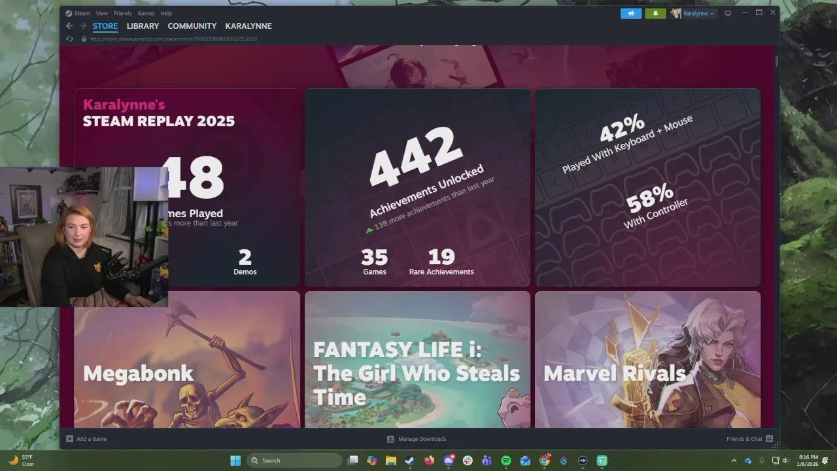This screenshot has width=837, height=471.
Task: Launch Copilot from the taskbar
Action: tap(371, 461)
